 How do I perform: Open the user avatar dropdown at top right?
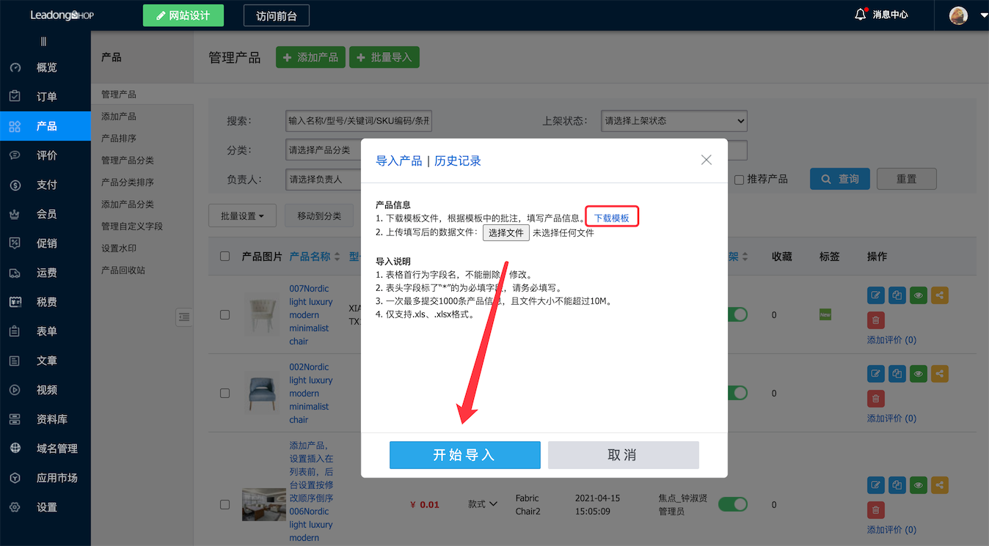coord(958,14)
